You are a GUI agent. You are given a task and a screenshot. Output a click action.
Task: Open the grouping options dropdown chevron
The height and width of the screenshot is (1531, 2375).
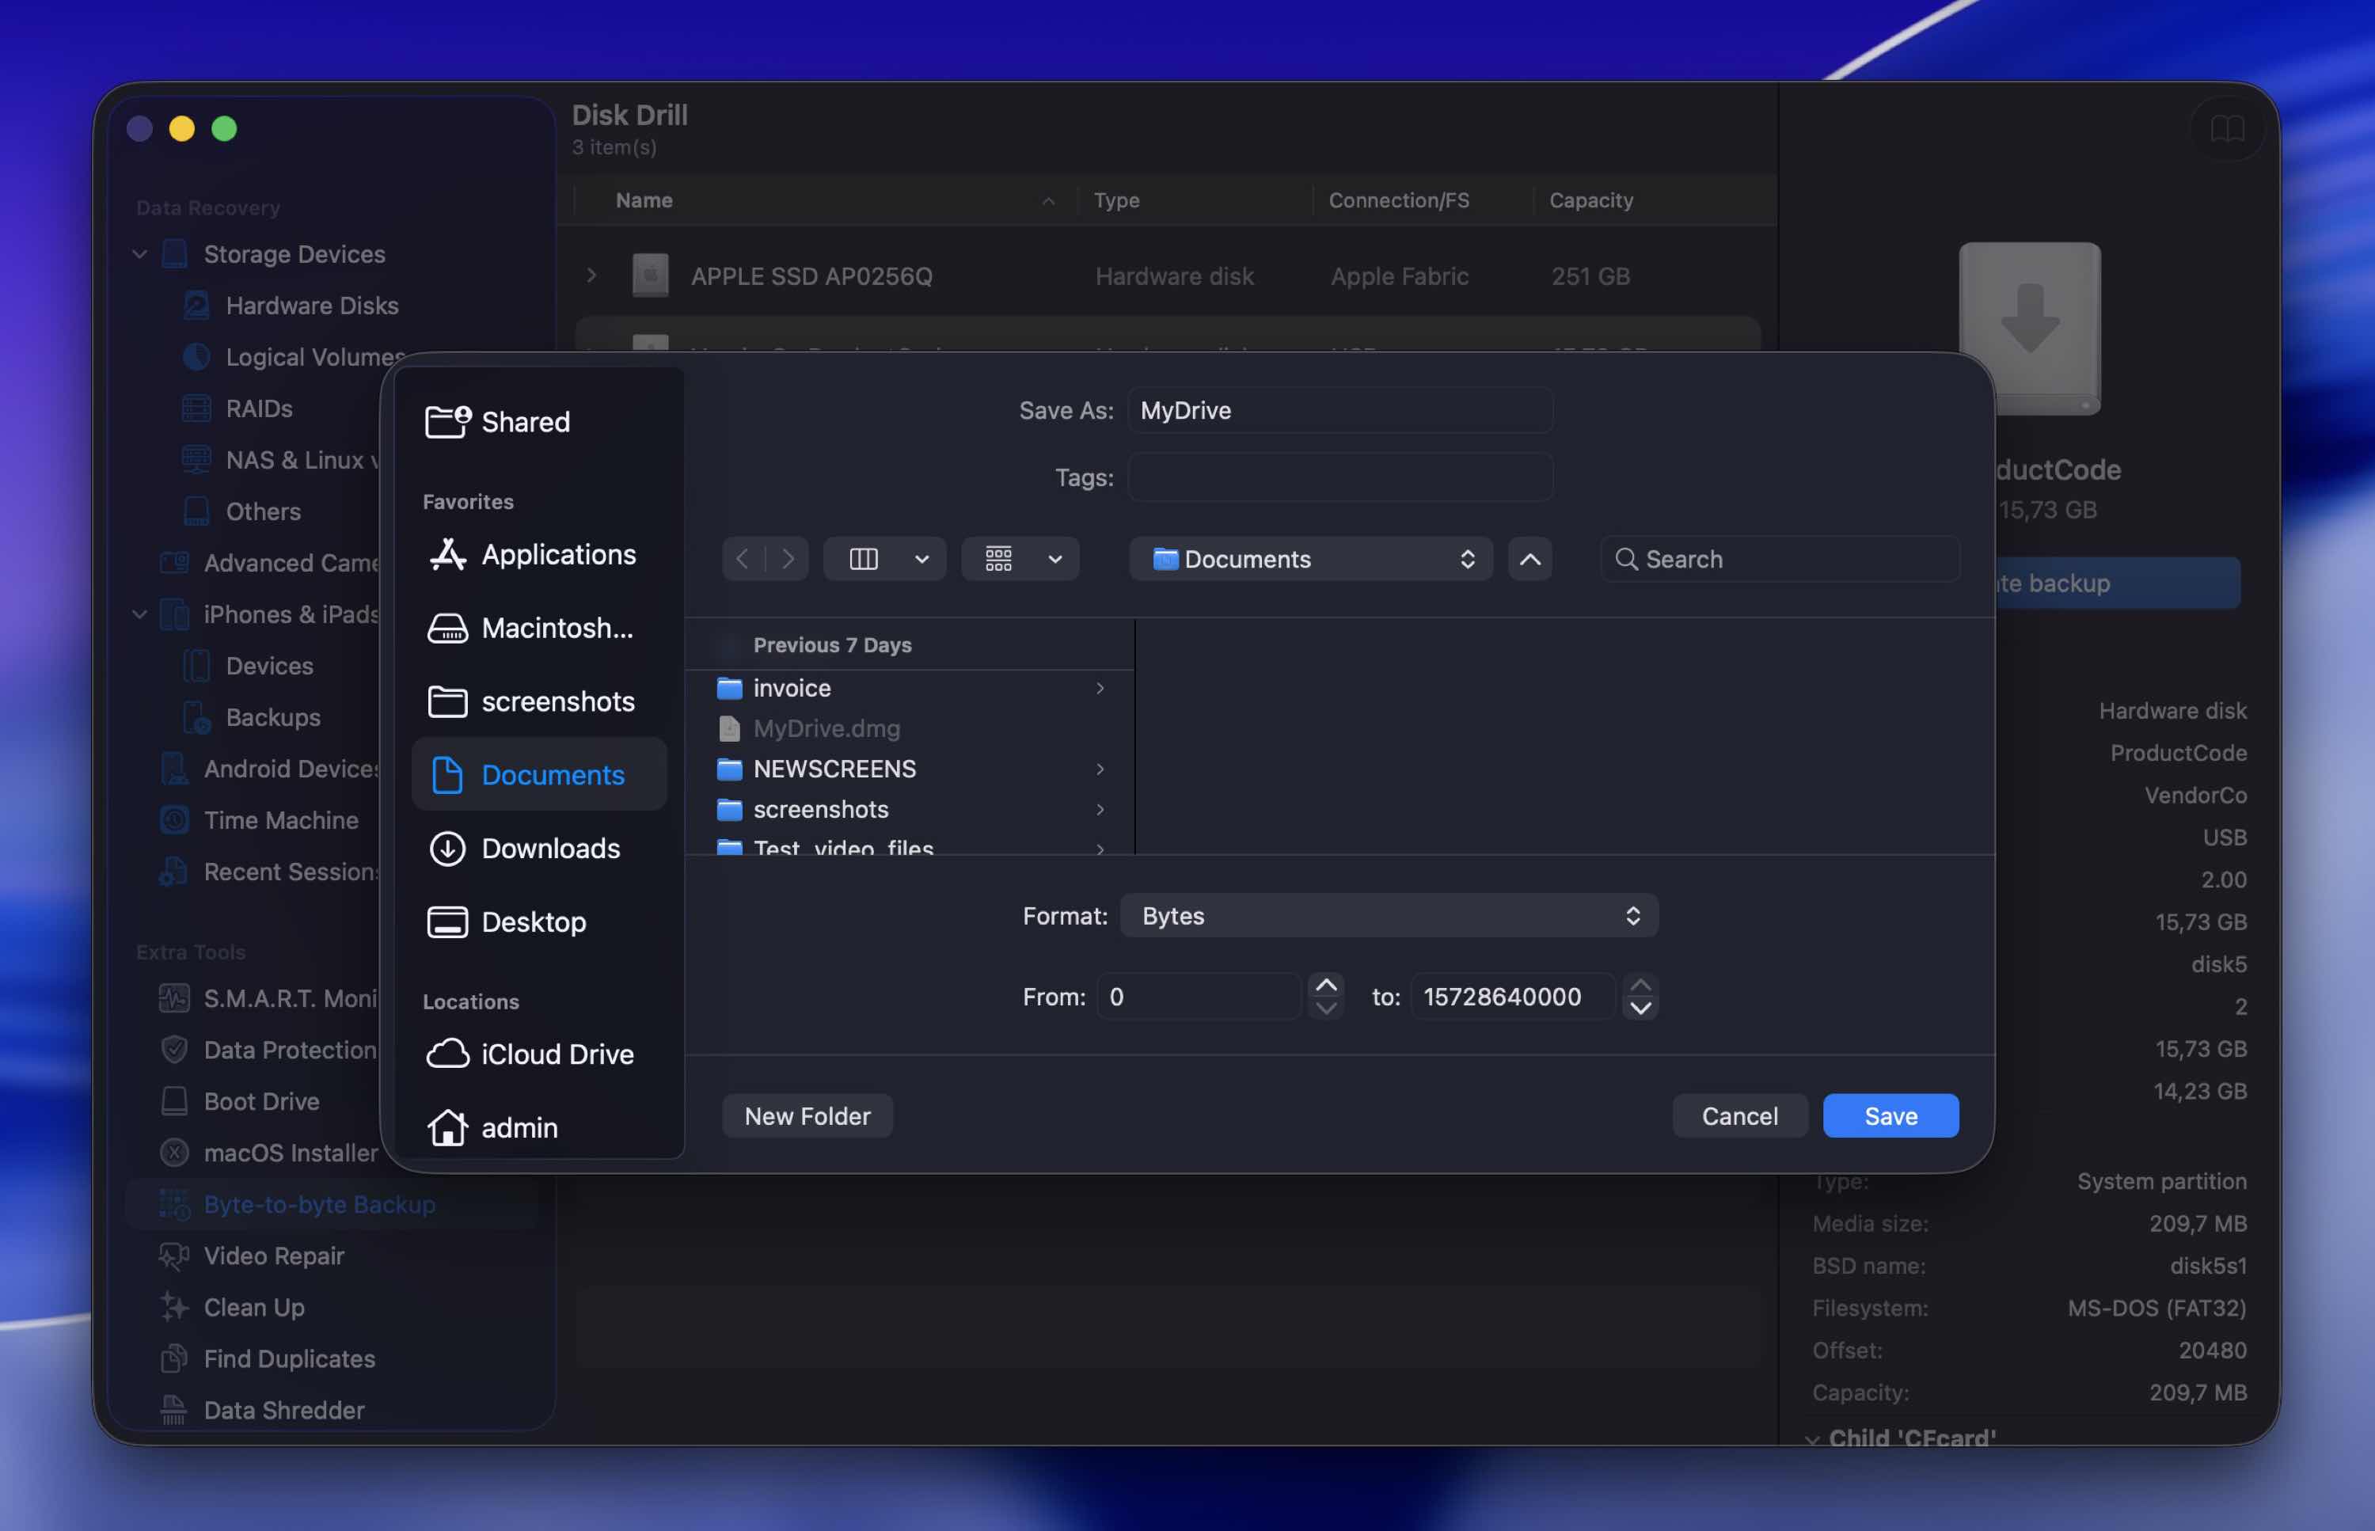click(x=1054, y=559)
